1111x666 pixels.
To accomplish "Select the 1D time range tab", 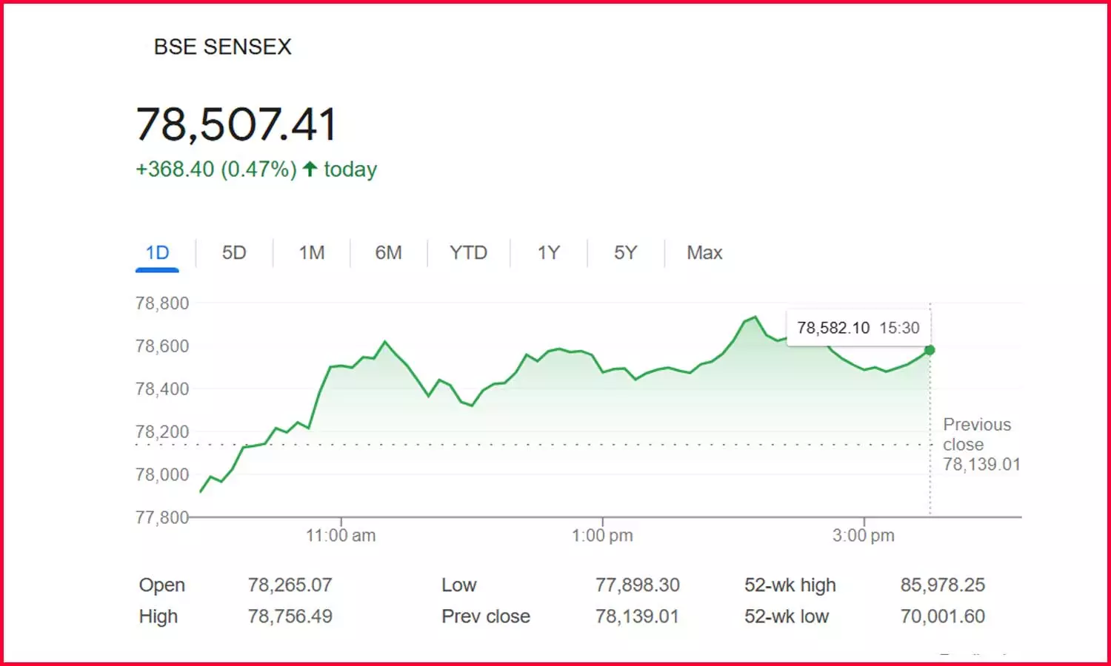I will (x=157, y=253).
